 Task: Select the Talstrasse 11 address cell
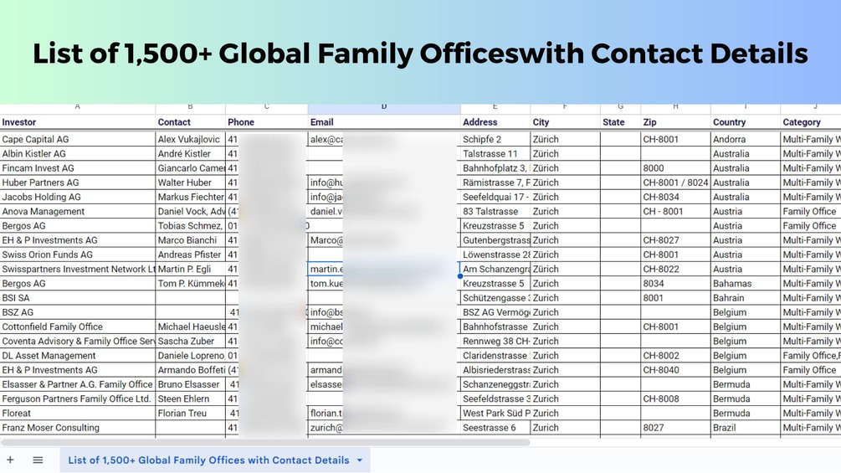[x=495, y=154]
